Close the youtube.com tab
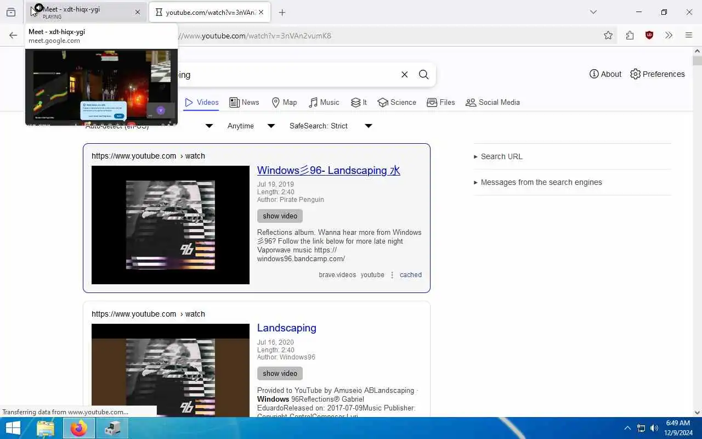Image resolution: width=702 pixels, height=439 pixels. coord(261,12)
